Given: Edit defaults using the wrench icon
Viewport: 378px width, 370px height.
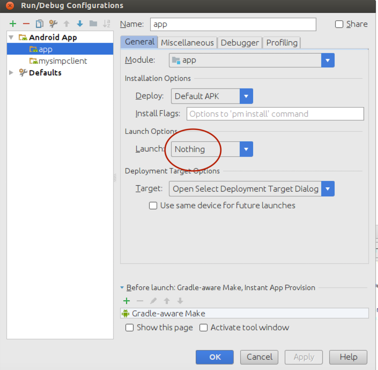Looking at the screenshot, I should pos(53,23).
